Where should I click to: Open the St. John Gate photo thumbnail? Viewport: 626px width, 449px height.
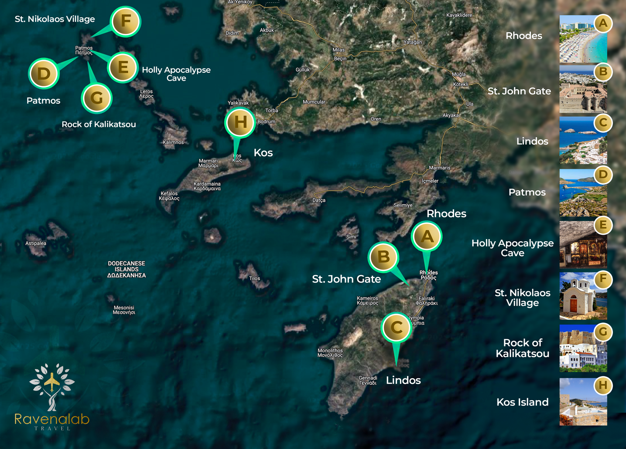(582, 90)
